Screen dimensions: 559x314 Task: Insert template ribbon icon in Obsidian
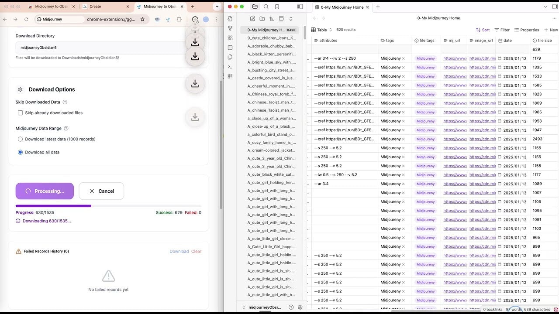[230, 57]
